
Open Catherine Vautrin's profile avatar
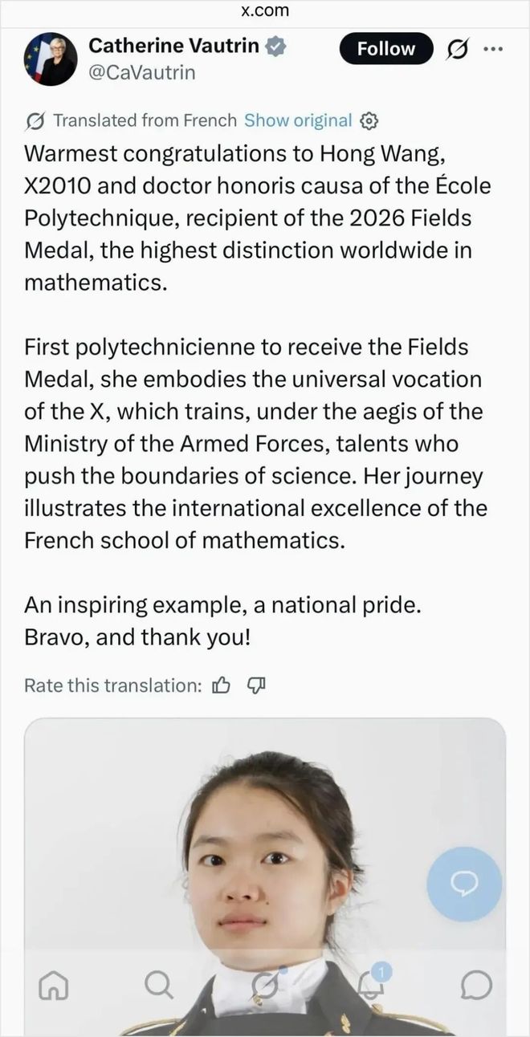(x=51, y=60)
